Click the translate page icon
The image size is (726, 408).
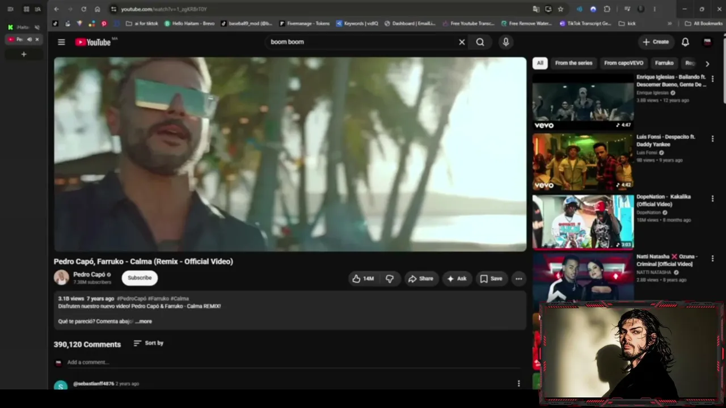click(x=536, y=9)
